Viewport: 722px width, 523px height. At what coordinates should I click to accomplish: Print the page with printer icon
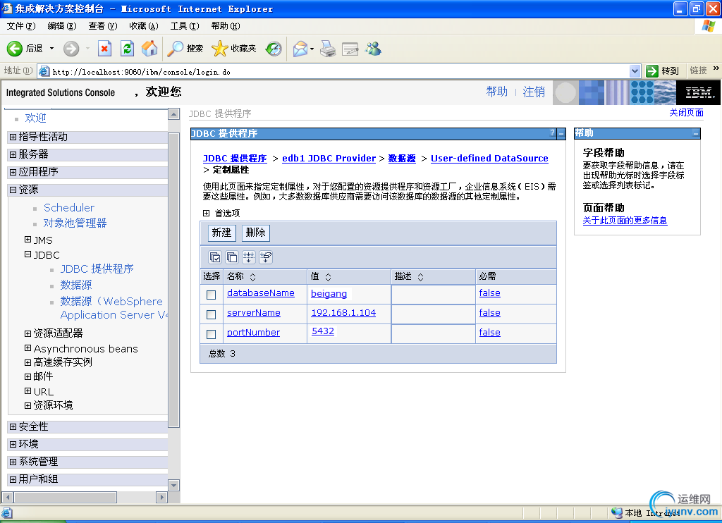pos(328,49)
